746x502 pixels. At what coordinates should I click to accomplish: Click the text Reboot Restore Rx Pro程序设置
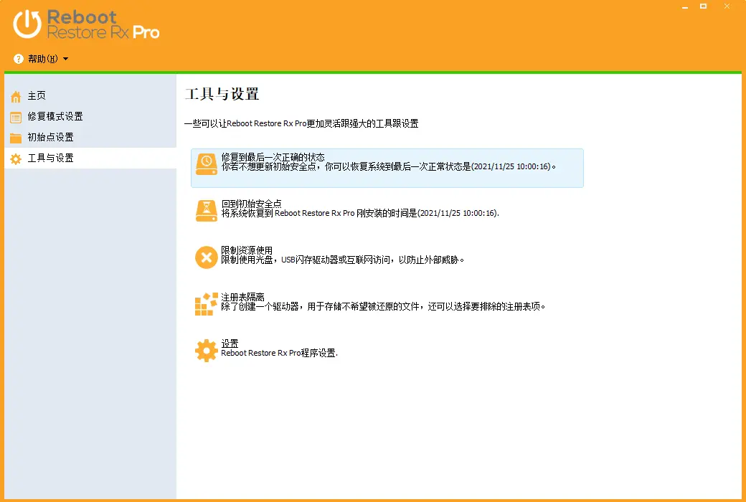(x=279, y=353)
